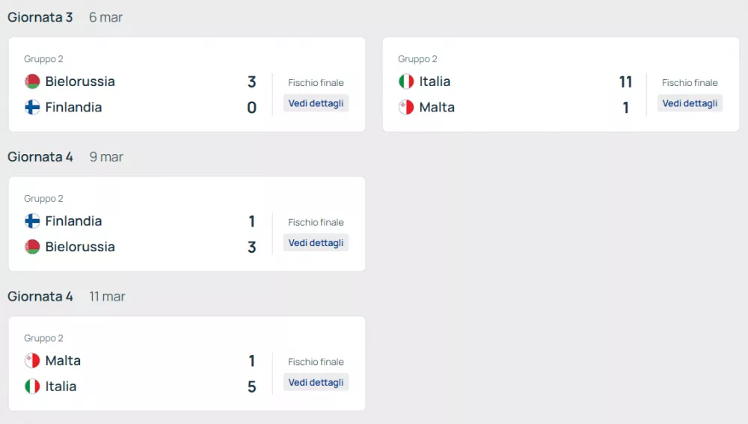The height and width of the screenshot is (424, 748).
Task: Click Fischio finale status in Italia–Malta card
Action: [x=690, y=83]
